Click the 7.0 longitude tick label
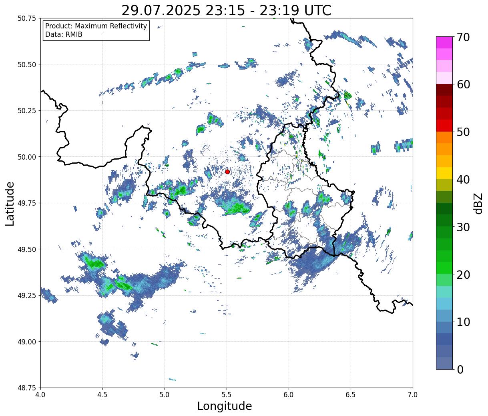Image resolution: width=488 pixels, height=416 pixels. 413,395
